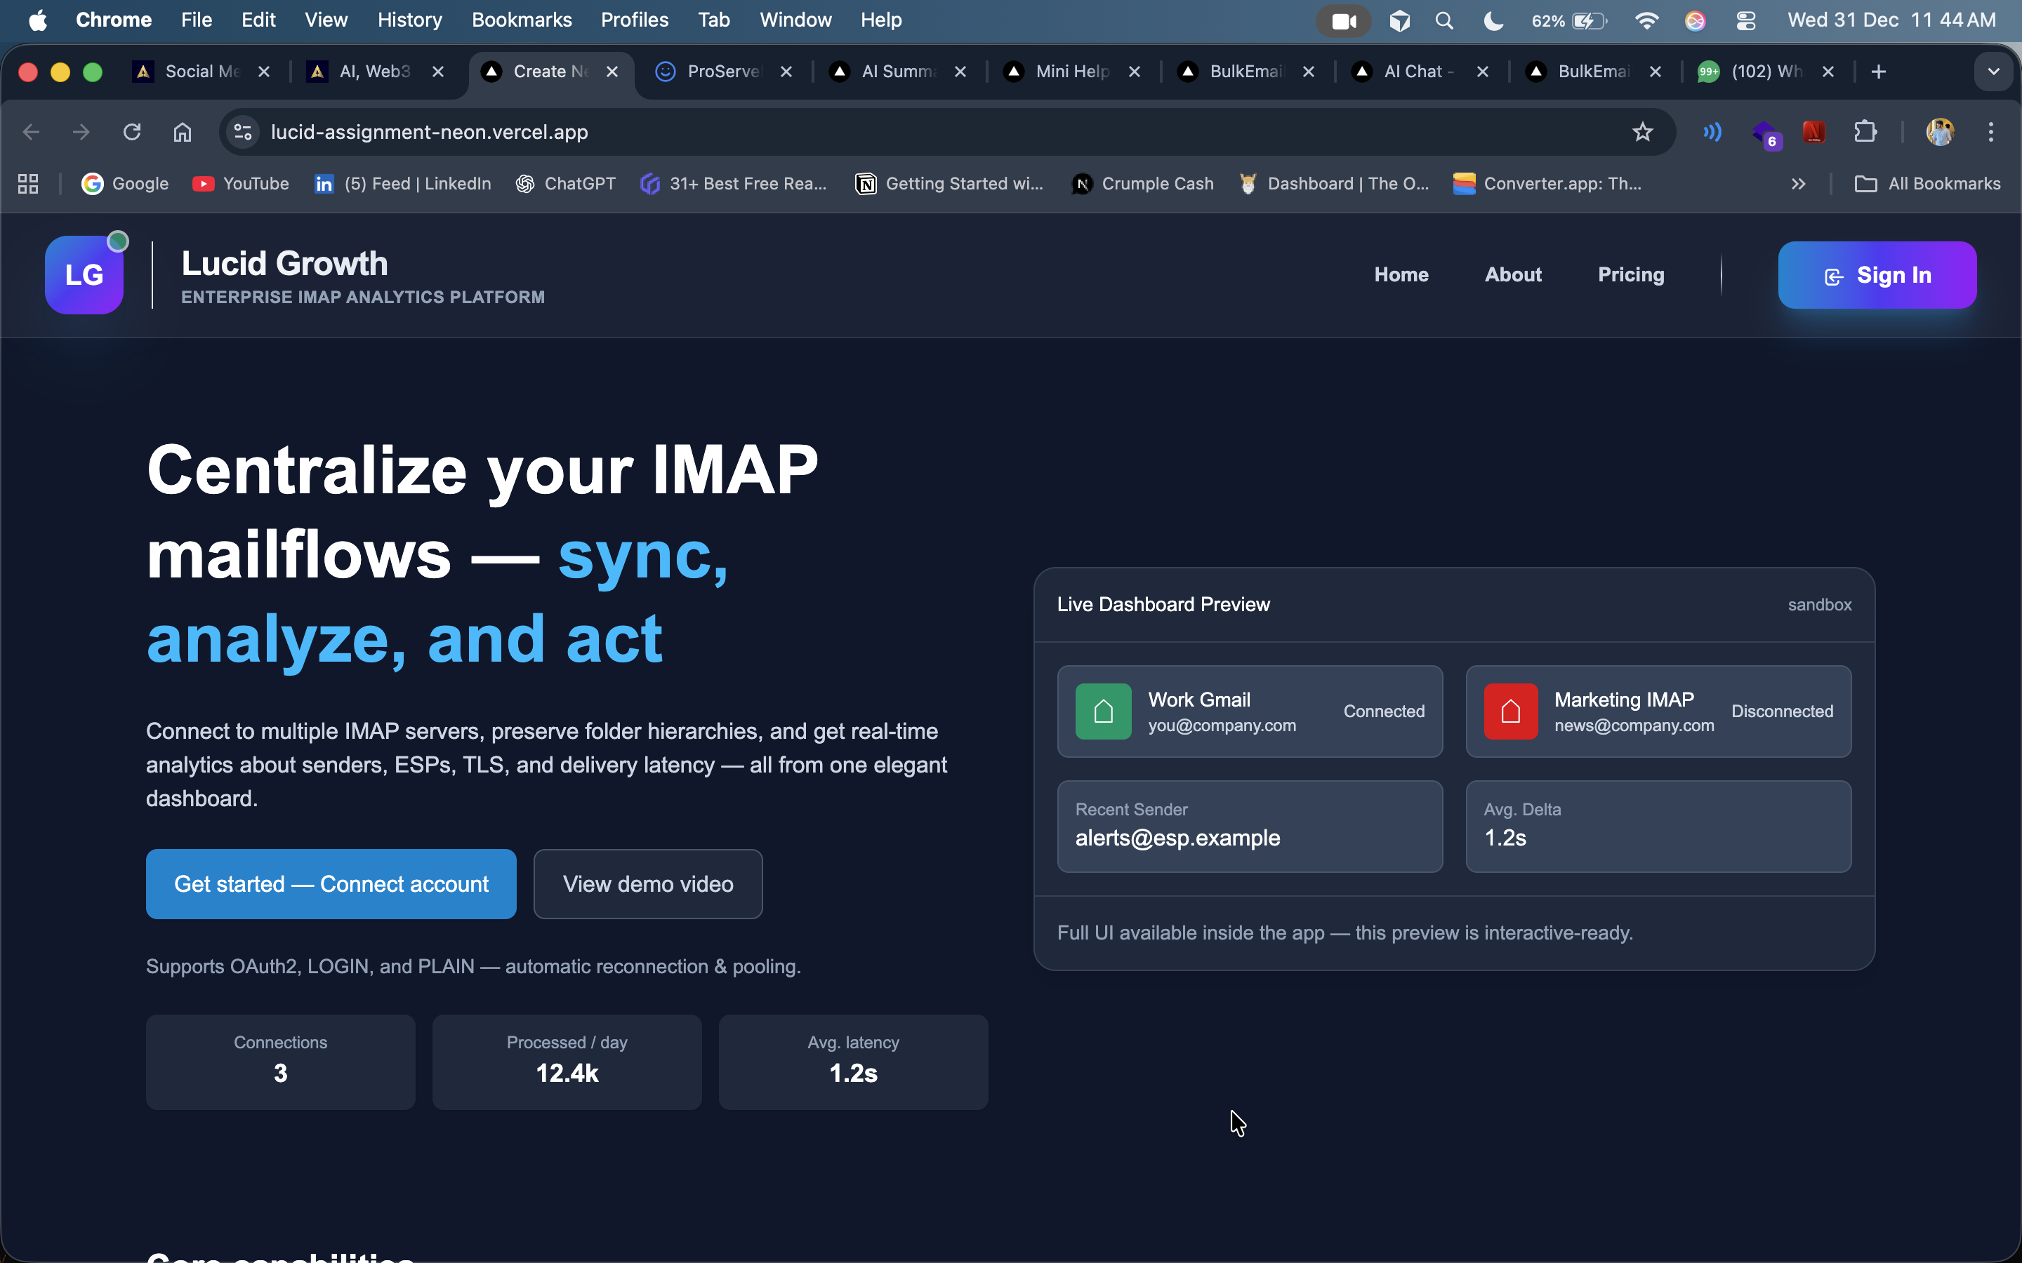Screen dimensions: 2022x1263
Task: Switch to the ProServe tab
Action: (x=722, y=72)
